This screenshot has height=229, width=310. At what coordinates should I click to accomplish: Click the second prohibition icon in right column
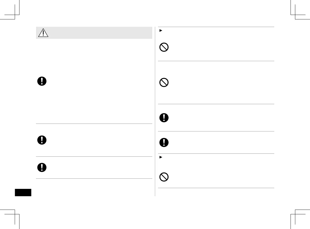coord(164,83)
